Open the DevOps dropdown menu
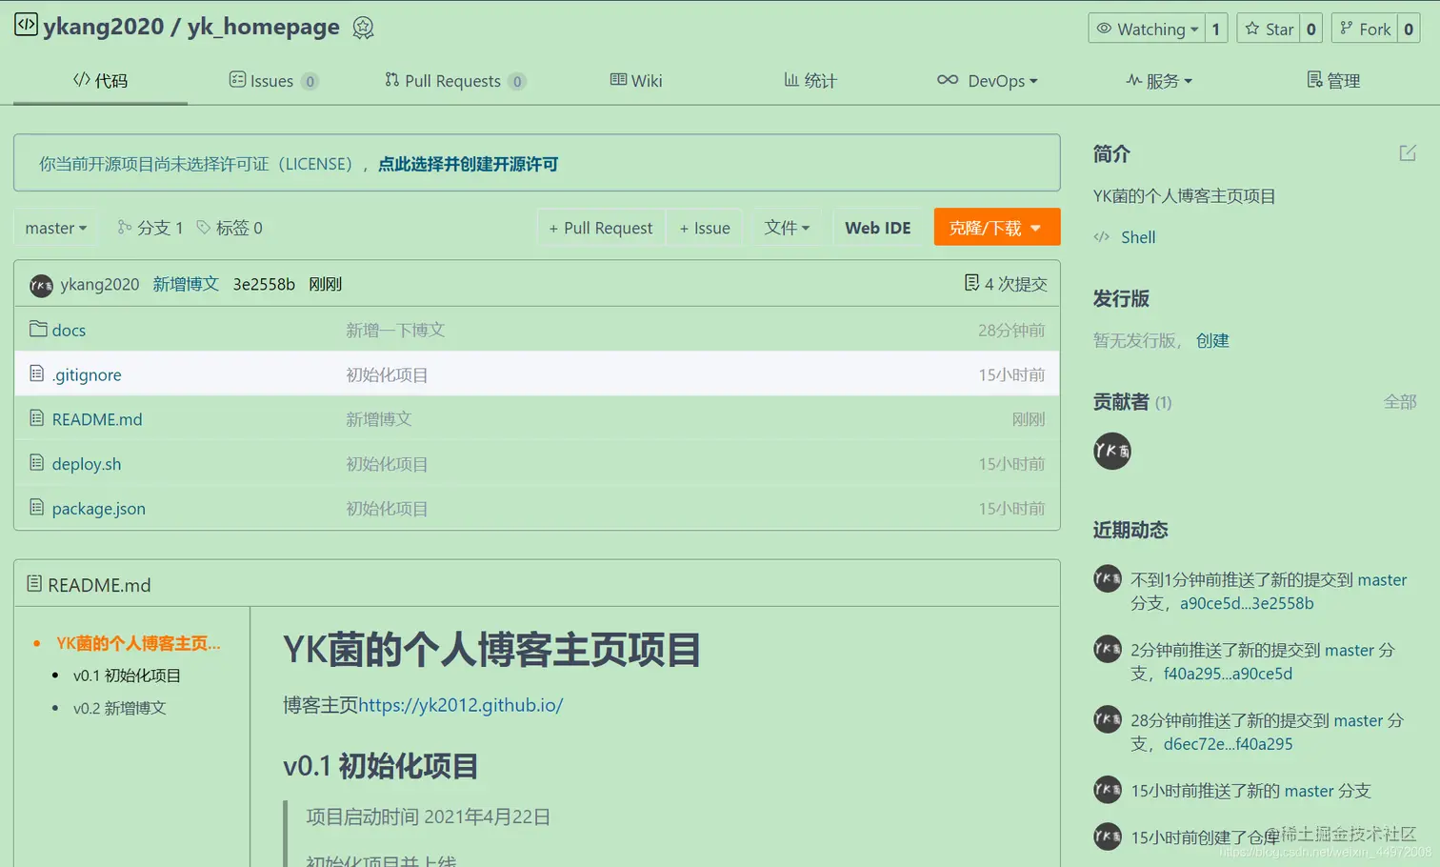The width and height of the screenshot is (1440, 867). click(x=988, y=81)
